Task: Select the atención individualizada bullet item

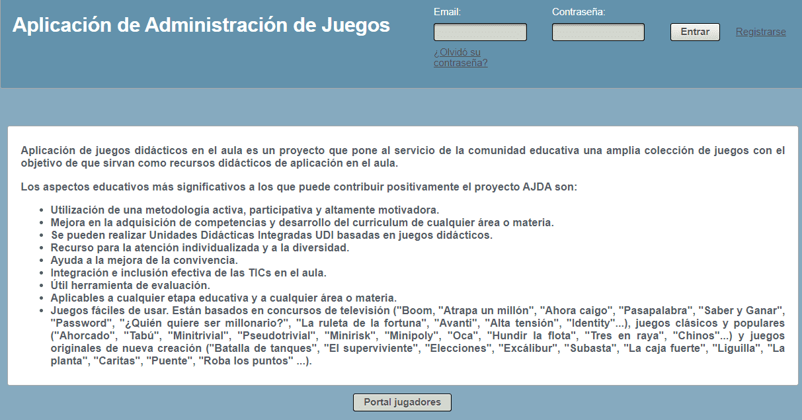Action: tap(200, 247)
